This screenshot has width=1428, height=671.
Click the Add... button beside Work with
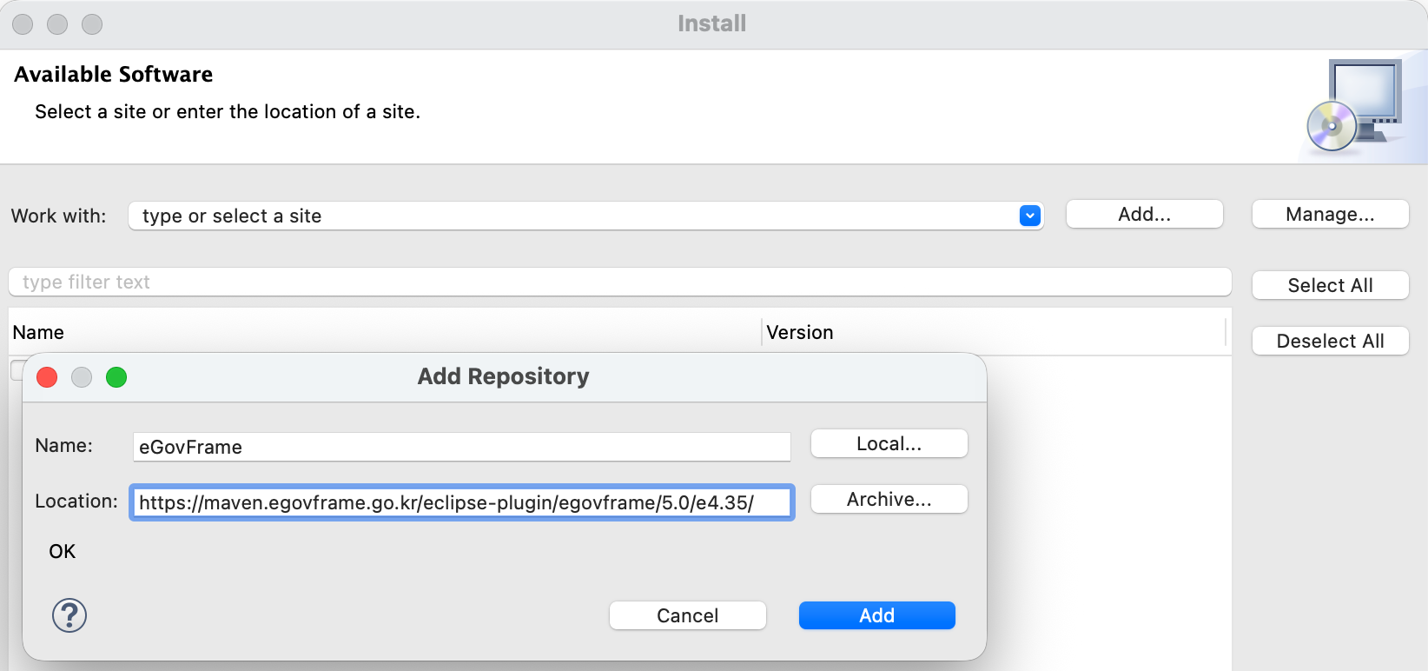click(1144, 215)
